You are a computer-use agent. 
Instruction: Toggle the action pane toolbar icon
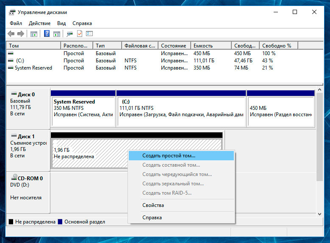[57, 34]
